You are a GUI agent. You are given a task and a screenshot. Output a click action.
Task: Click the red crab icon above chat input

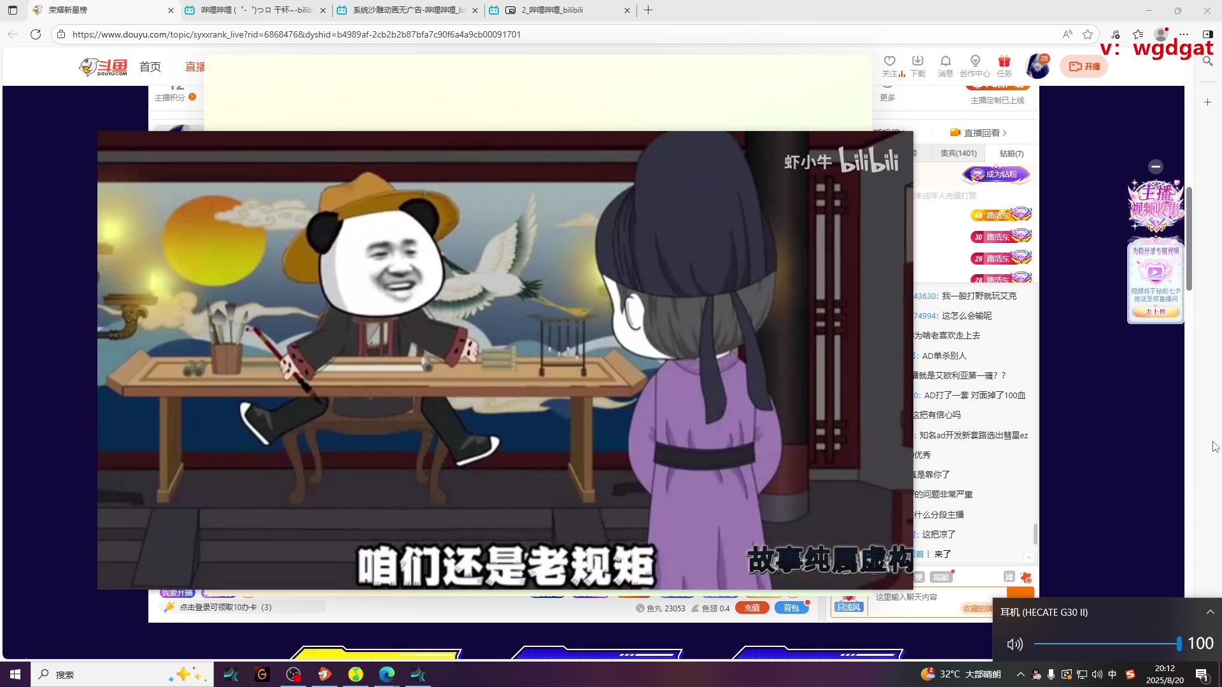point(1026,577)
